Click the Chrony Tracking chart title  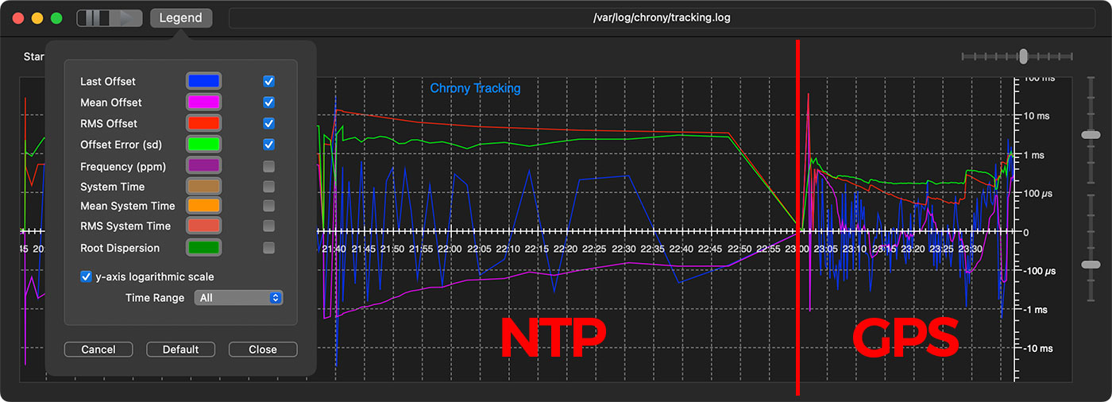tap(475, 88)
